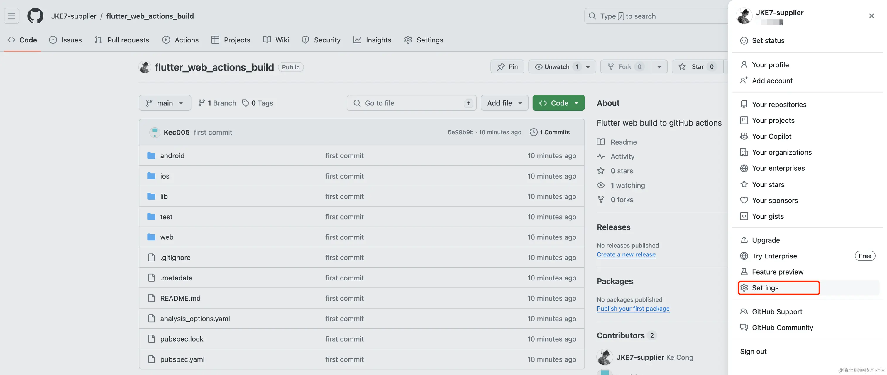
Task: Click the ios folder icon
Action: click(151, 176)
